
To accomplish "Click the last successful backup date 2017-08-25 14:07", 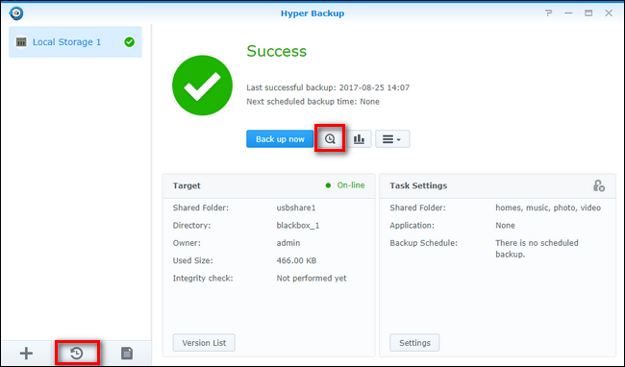I will pos(374,87).
